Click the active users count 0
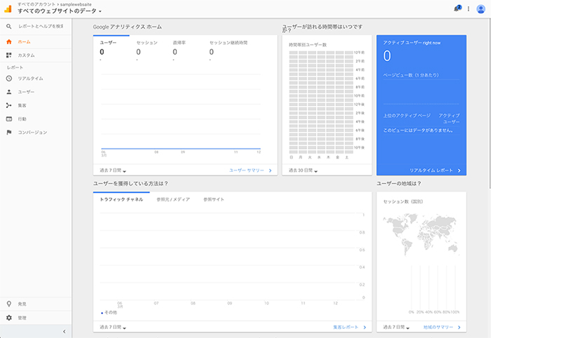Screen dimensions: 561x338 pos(387,56)
